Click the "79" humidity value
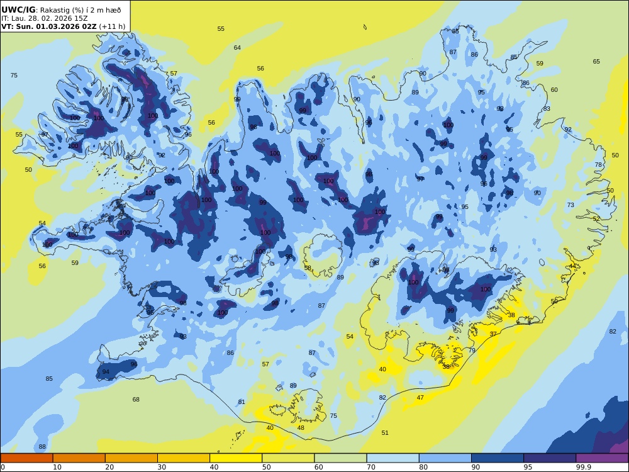Image resolution: width=629 pixels, height=472 pixels. (x=472, y=351)
